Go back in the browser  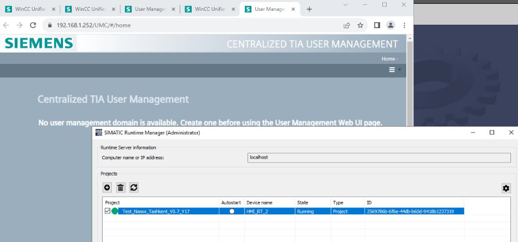click(6, 25)
